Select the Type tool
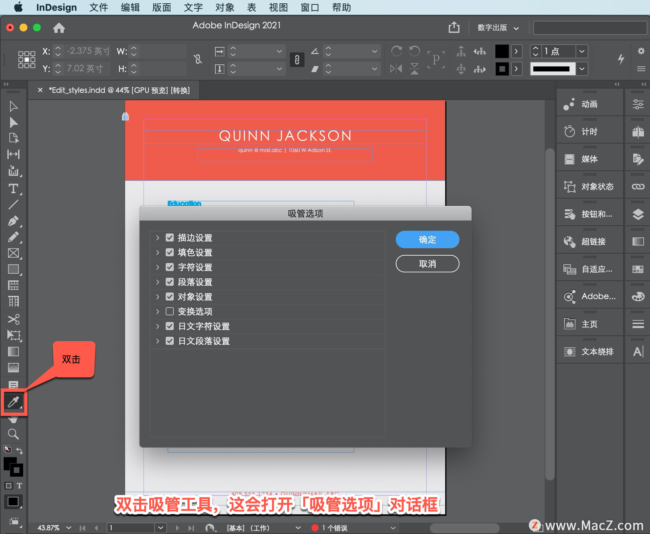 tap(13, 189)
